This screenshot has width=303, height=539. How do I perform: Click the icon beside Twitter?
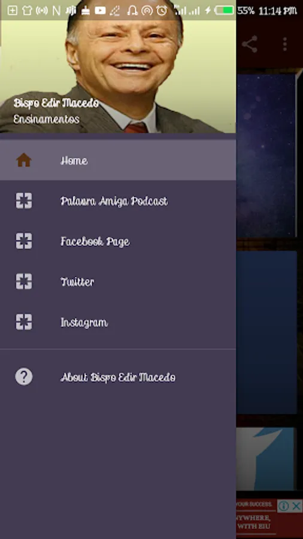24,281
